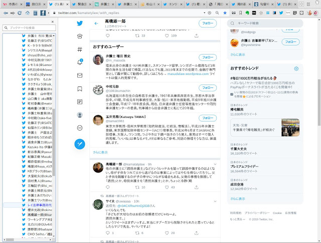
Task: Open the Explore hashtag icon
Action: click(80, 49)
